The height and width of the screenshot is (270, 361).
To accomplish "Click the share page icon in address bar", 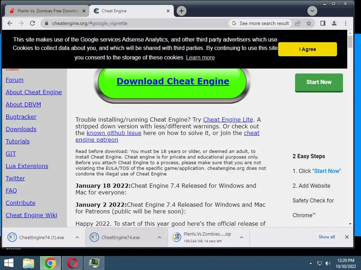I will point(298,23).
